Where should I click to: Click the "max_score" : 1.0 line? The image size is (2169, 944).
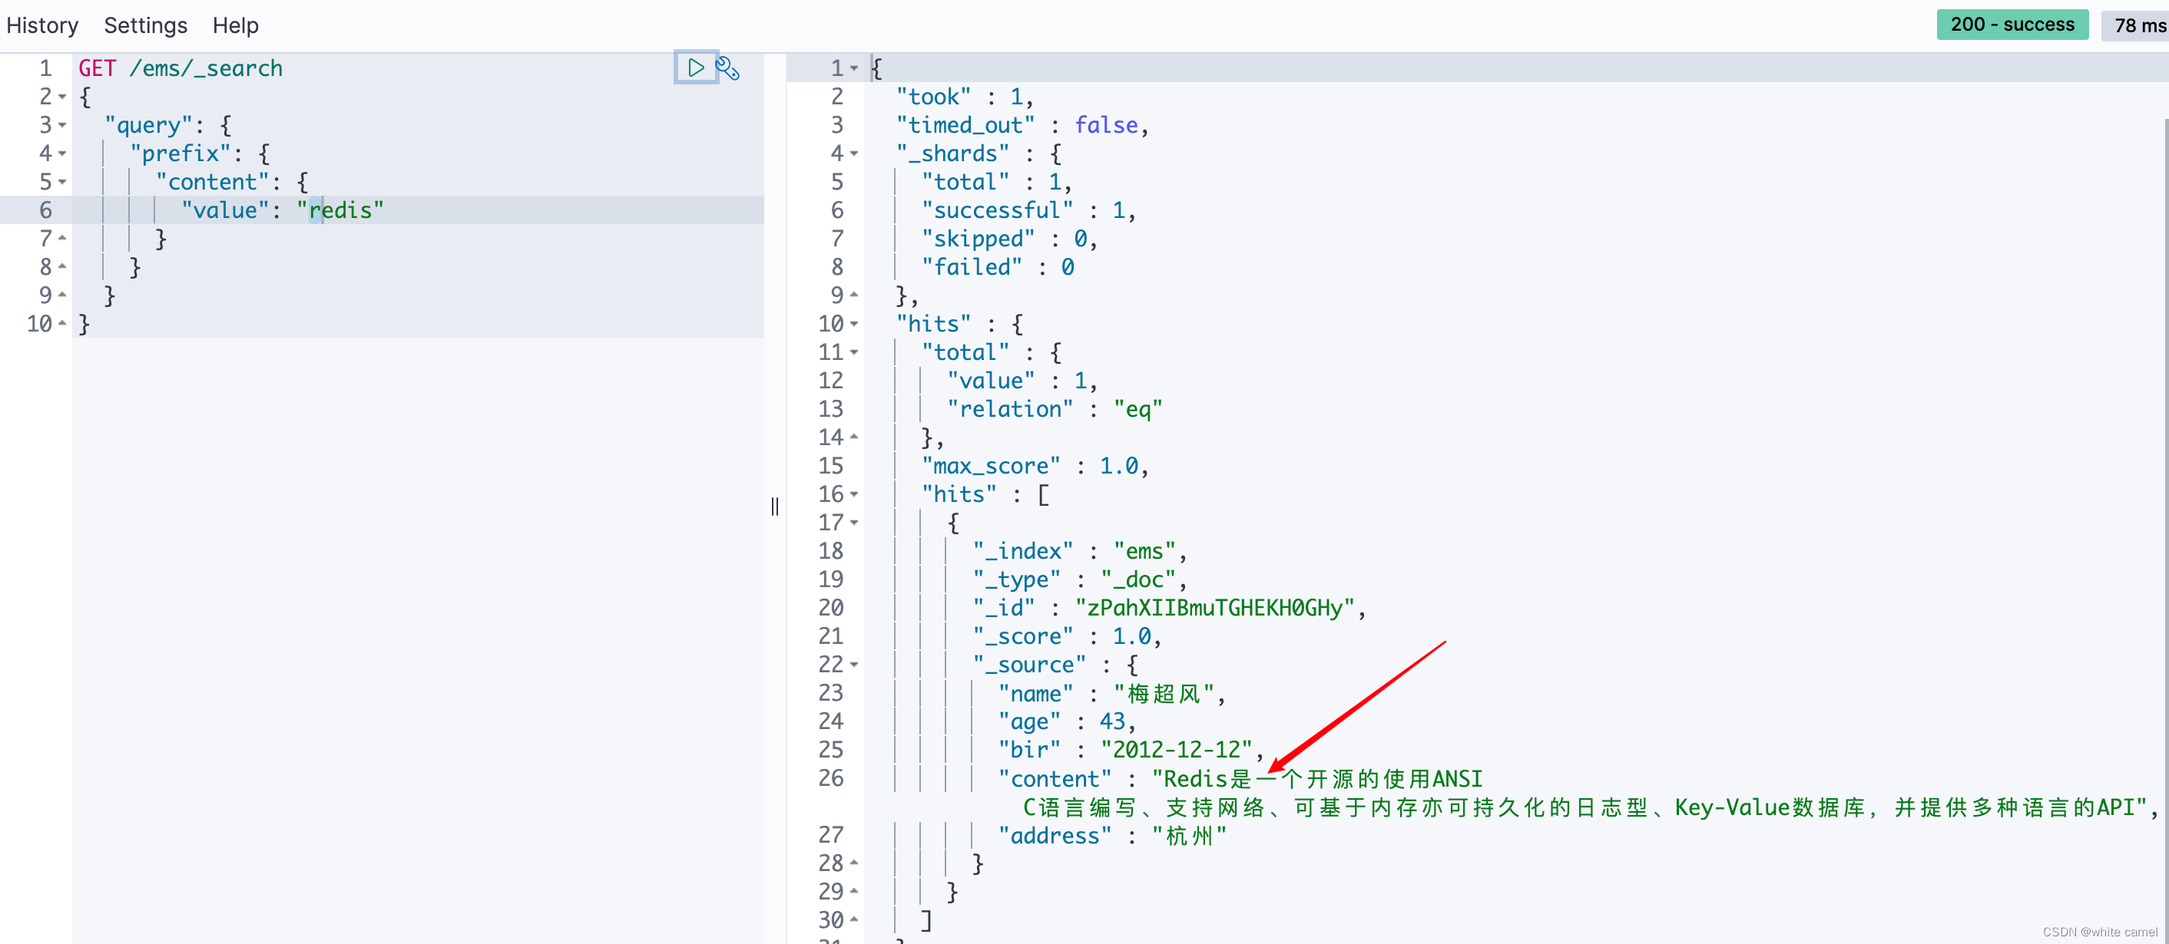(1035, 466)
